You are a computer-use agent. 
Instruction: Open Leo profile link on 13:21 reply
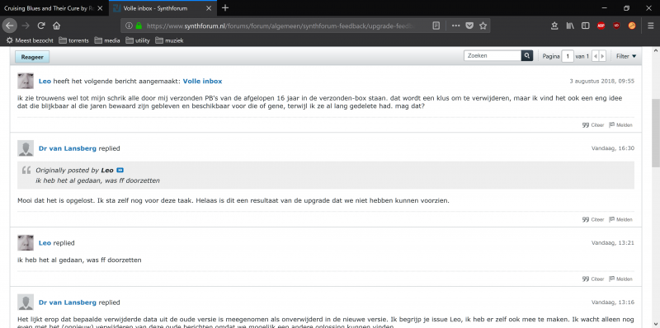coord(45,243)
